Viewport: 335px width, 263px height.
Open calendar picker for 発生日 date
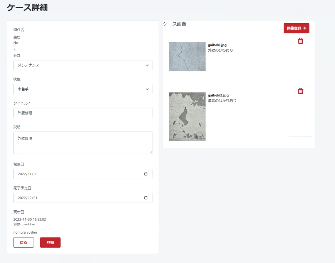(x=146, y=174)
